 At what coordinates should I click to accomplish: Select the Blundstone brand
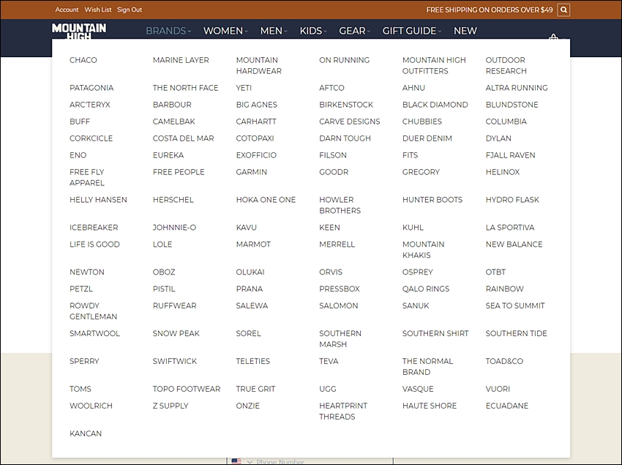click(x=512, y=105)
